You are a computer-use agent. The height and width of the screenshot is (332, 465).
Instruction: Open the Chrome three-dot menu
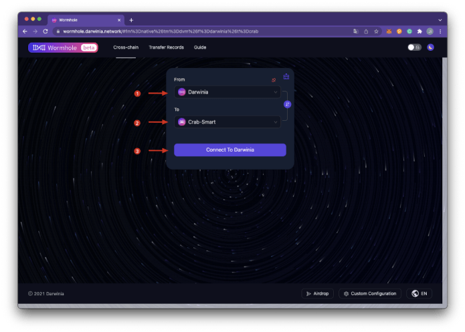pyautogui.click(x=440, y=31)
